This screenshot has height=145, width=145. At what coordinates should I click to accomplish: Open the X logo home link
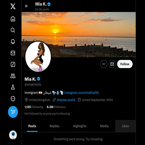click(x=13, y=6)
